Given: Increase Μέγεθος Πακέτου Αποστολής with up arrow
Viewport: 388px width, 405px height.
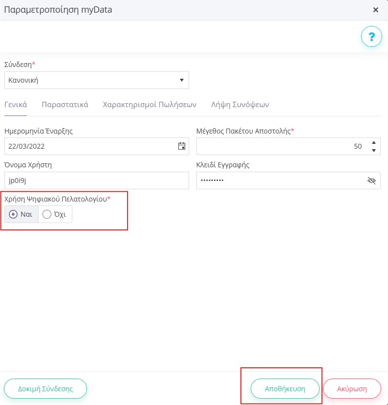Looking at the screenshot, I should click(373, 142).
